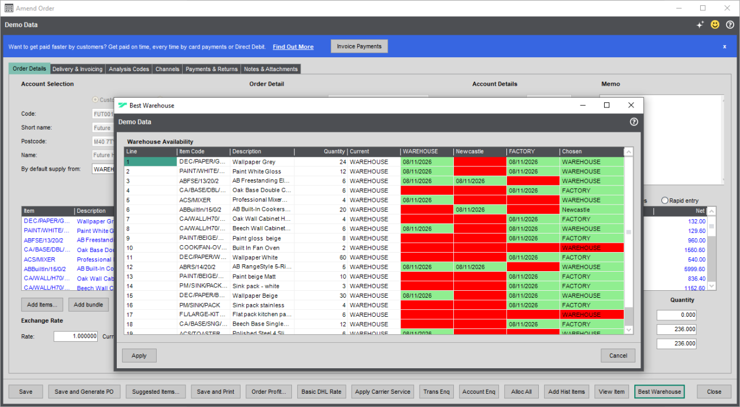Viewport: 740px width, 407px height.
Task: Click the FACTORY column header
Action: (x=533, y=151)
